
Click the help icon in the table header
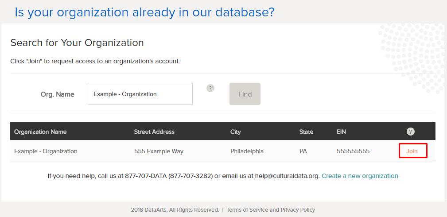point(411,132)
